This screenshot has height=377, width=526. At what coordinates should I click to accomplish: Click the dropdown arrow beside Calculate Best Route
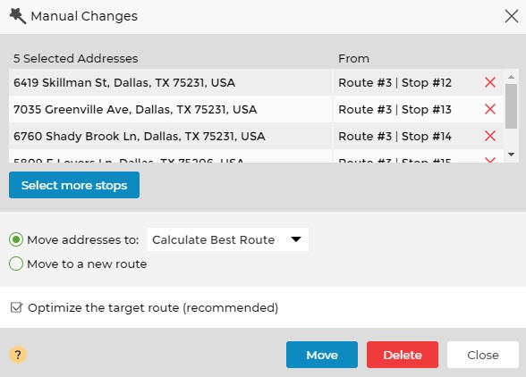(296, 239)
